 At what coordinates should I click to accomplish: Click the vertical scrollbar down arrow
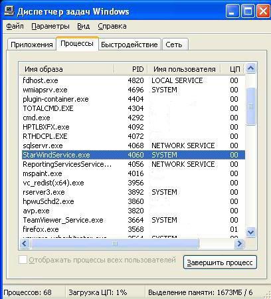click(x=250, y=233)
